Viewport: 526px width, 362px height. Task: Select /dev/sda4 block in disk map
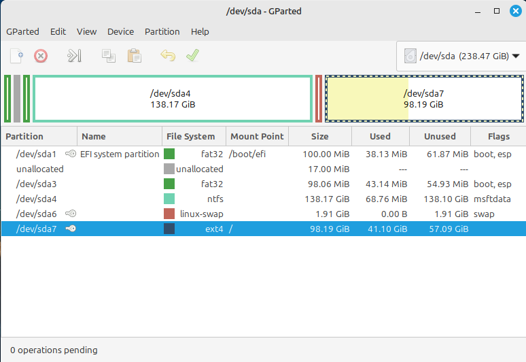coord(173,99)
